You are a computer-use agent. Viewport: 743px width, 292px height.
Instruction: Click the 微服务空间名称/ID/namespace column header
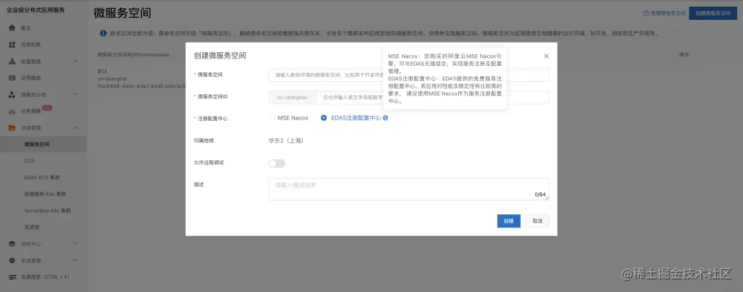point(133,55)
